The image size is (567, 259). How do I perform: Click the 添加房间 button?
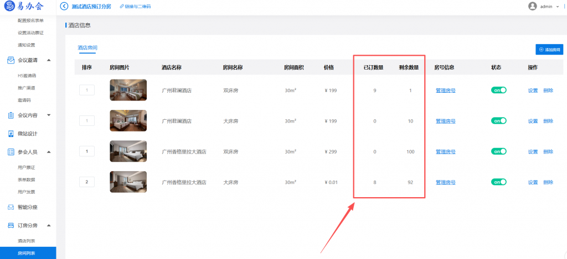point(549,49)
